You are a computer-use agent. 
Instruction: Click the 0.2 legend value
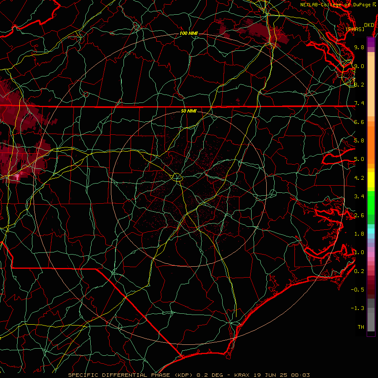[x=359, y=271]
